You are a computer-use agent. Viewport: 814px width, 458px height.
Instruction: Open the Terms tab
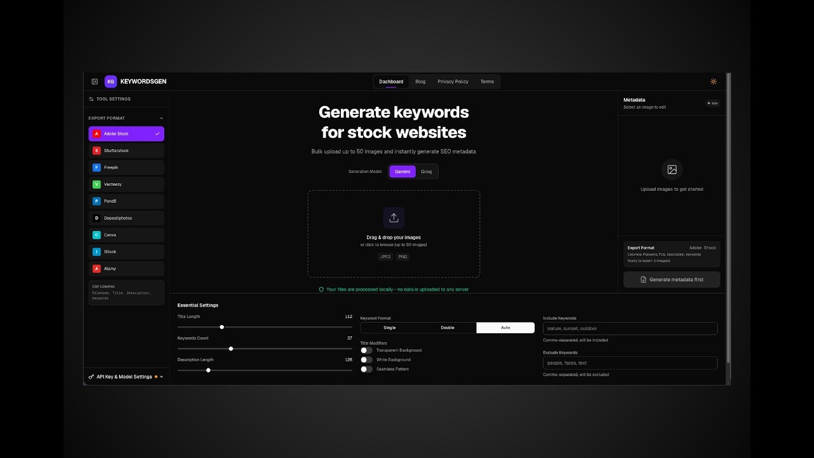[x=487, y=81]
